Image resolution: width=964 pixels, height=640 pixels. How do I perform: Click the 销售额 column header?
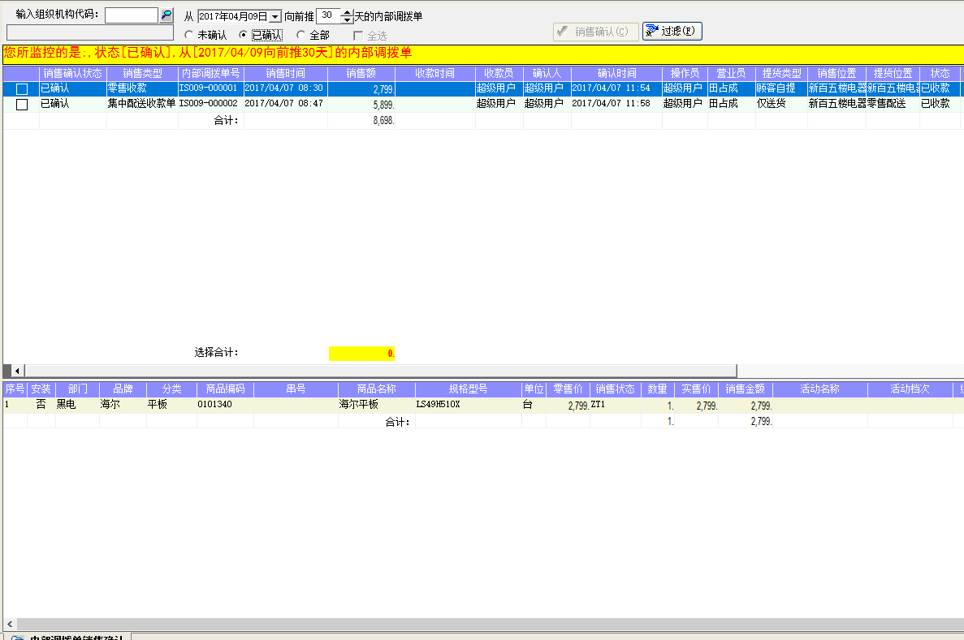click(x=361, y=73)
